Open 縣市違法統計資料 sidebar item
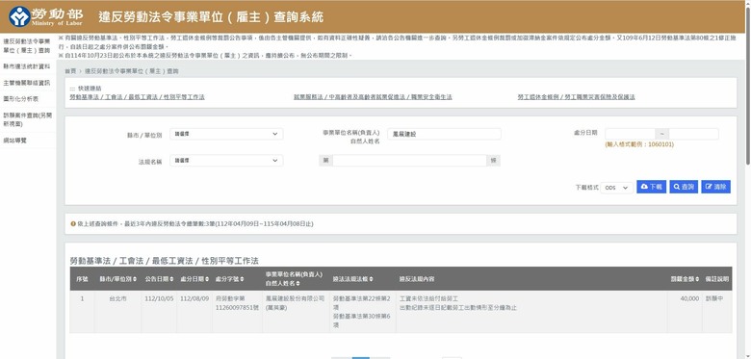The height and width of the screenshot is (359, 751). pos(26,66)
